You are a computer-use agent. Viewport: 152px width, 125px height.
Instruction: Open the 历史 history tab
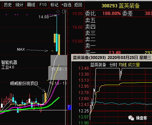8,5
